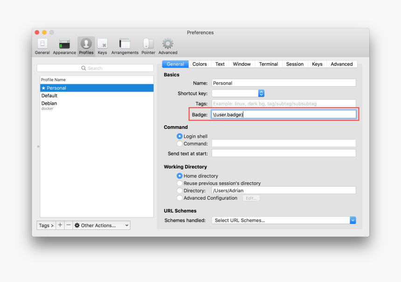The width and height of the screenshot is (401, 282).
Task: Close the Preferences window with red button
Action: [37, 33]
